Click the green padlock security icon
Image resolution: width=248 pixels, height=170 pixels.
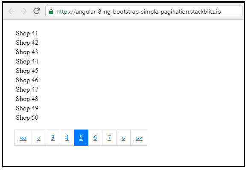pyautogui.click(x=51, y=12)
